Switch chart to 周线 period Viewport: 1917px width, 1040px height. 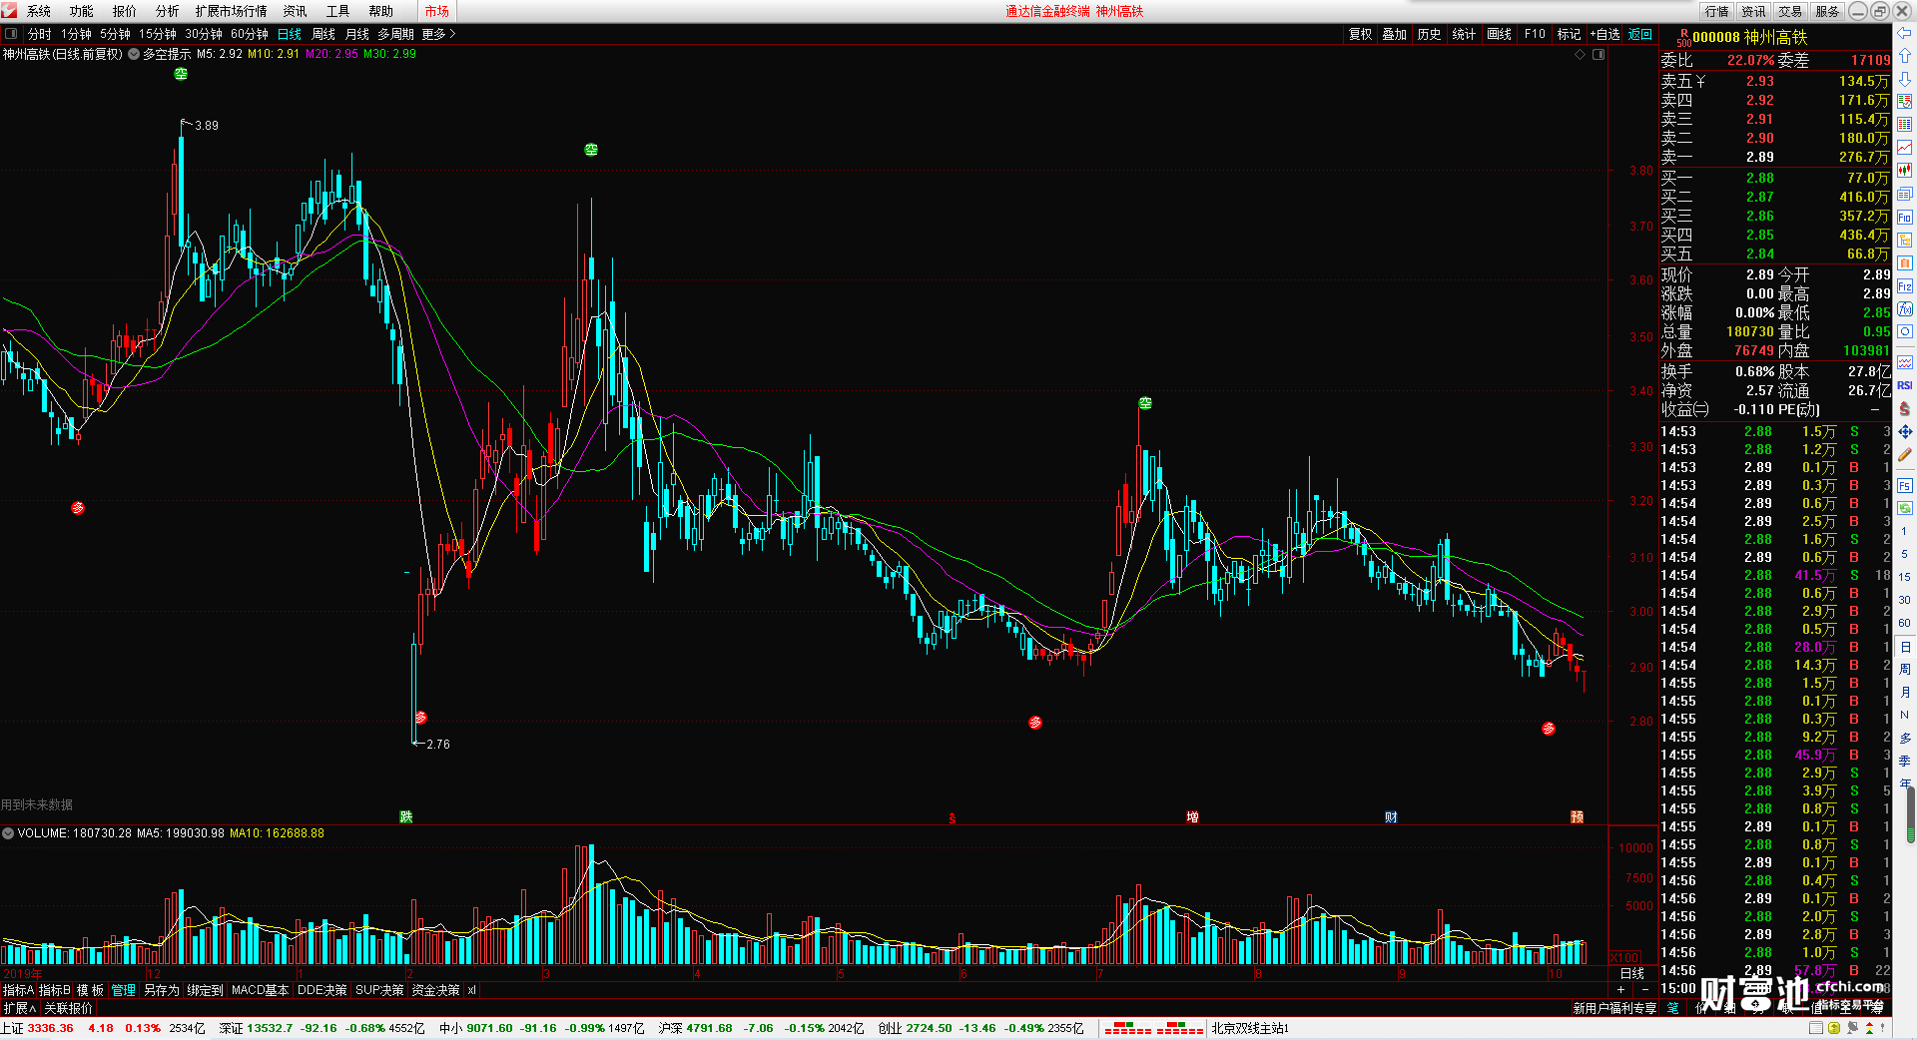click(323, 34)
